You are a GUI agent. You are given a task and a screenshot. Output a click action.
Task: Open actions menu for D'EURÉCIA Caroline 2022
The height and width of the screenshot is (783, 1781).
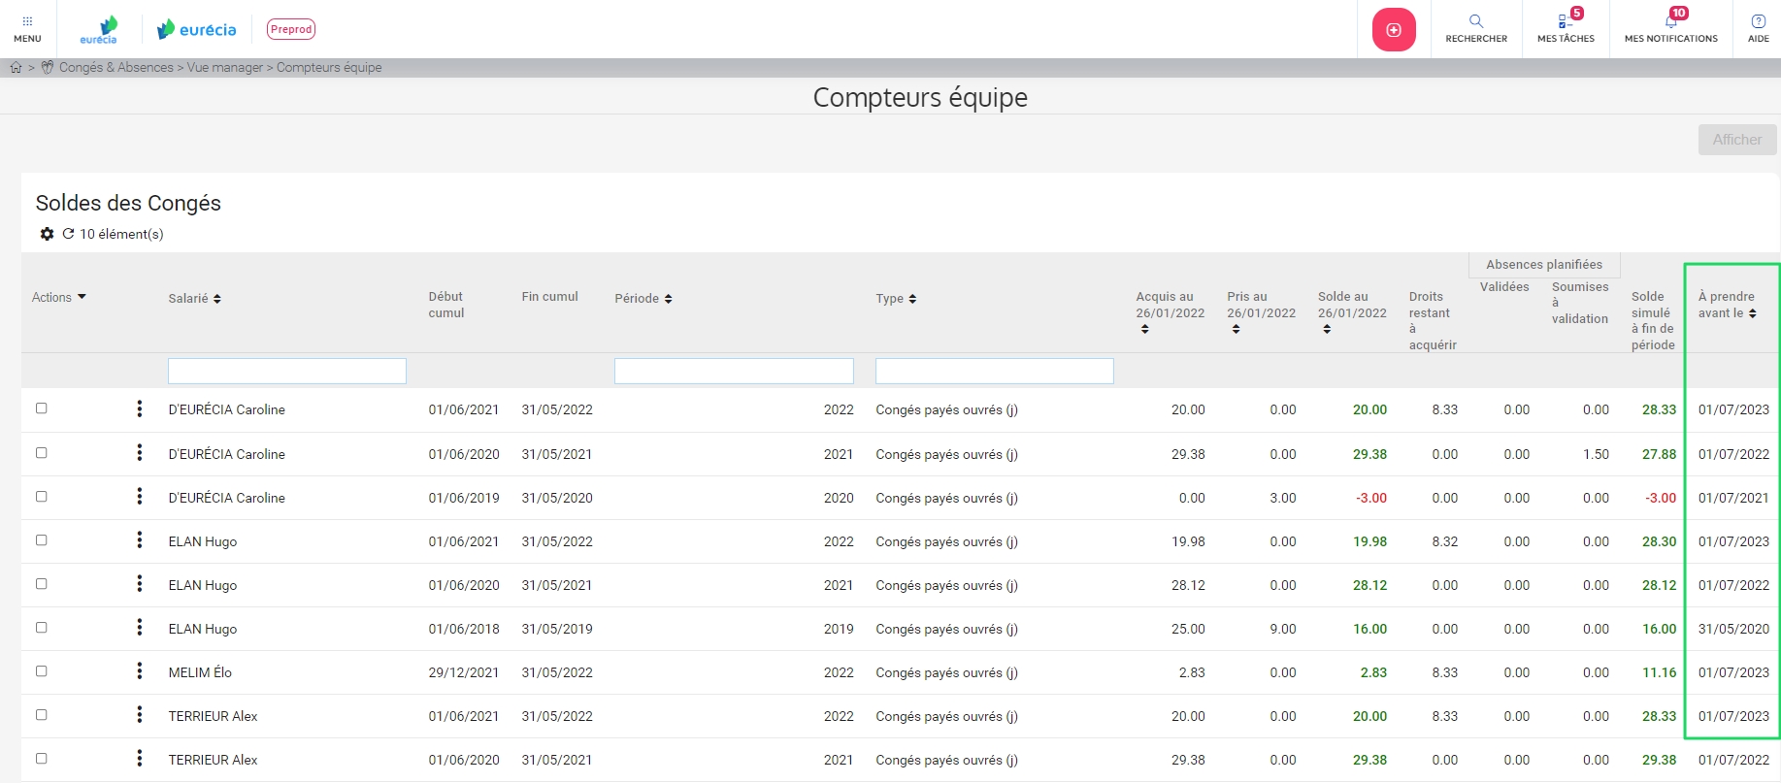(140, 408)
